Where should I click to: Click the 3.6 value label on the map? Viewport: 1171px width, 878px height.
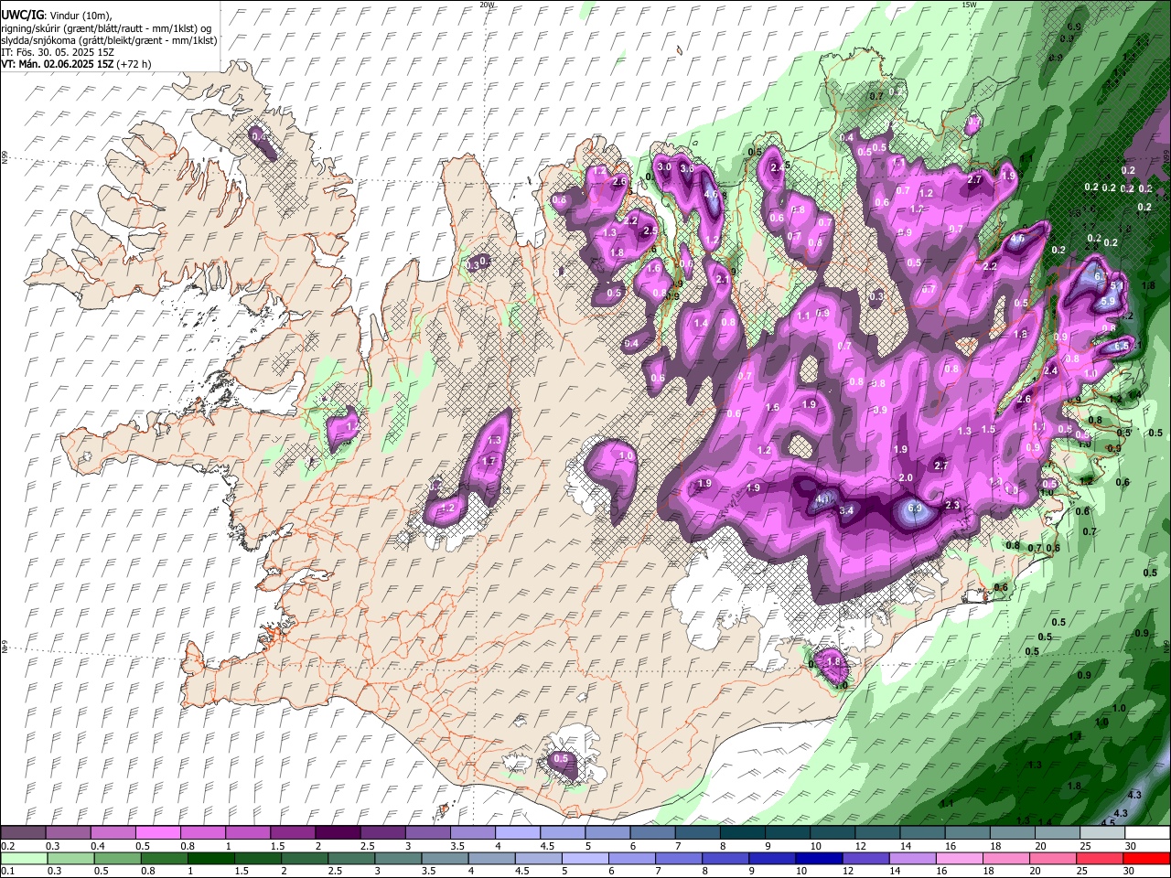[x=687, y=169]
